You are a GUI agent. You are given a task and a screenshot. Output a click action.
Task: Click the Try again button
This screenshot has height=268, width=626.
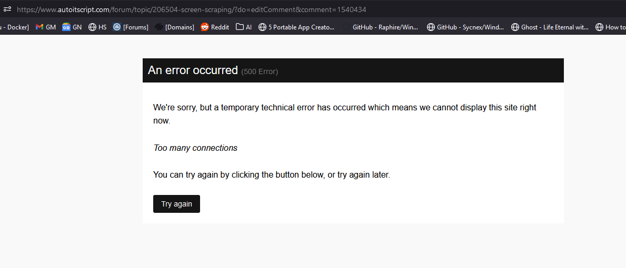(x=176, y=204)
